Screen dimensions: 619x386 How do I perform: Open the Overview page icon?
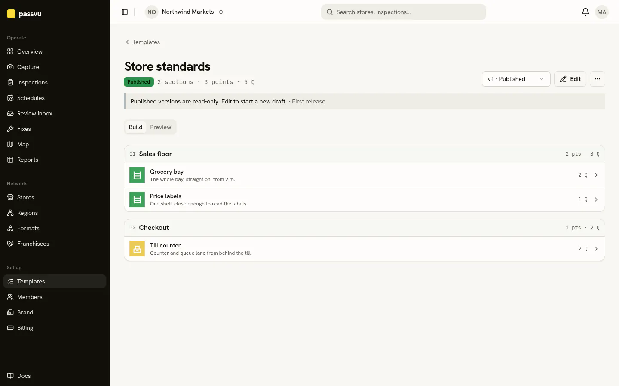10,51
